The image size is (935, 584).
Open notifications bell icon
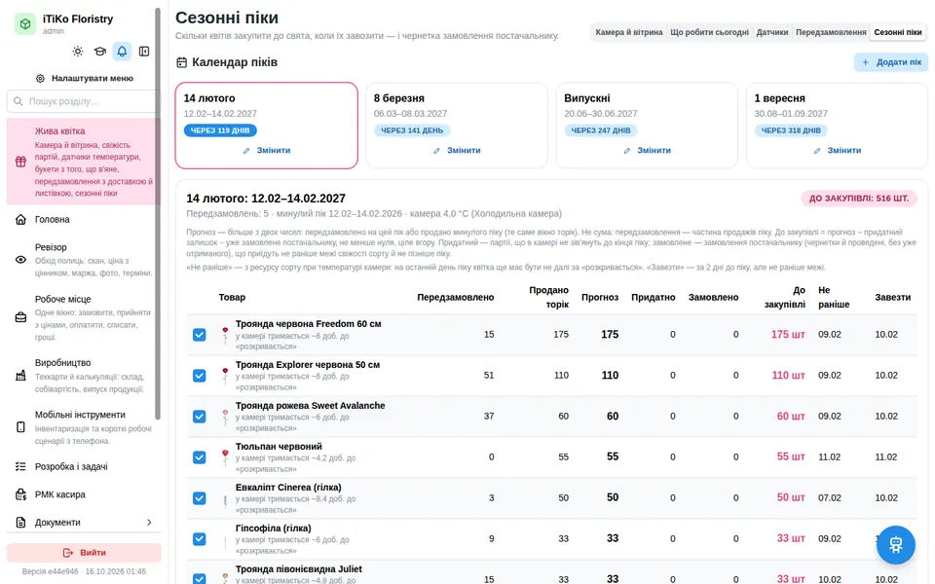point(123,52)
